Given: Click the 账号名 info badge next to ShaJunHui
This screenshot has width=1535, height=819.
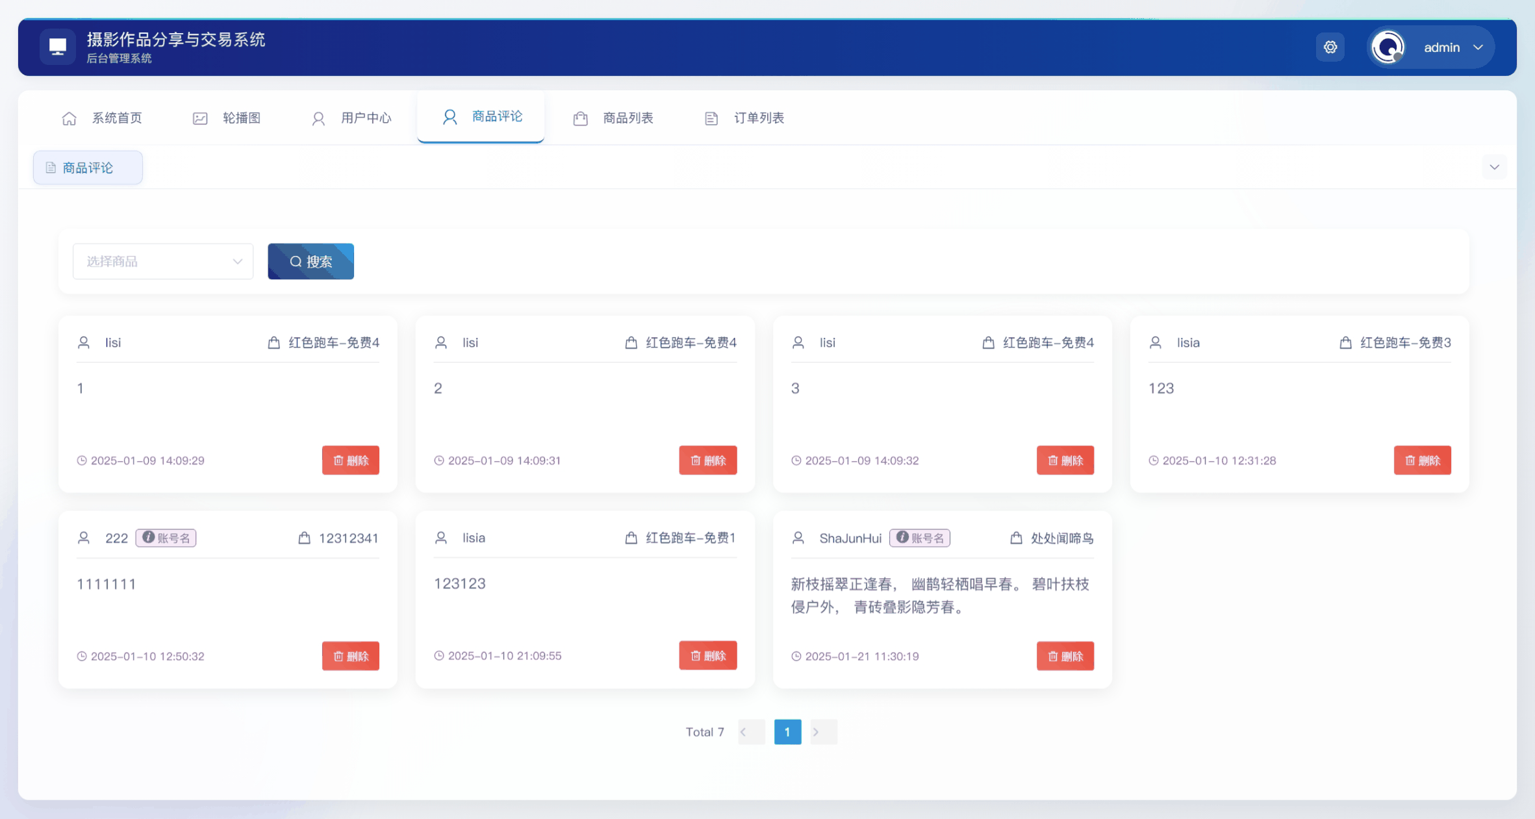Looking at the screenshot, I should point(919,538).
